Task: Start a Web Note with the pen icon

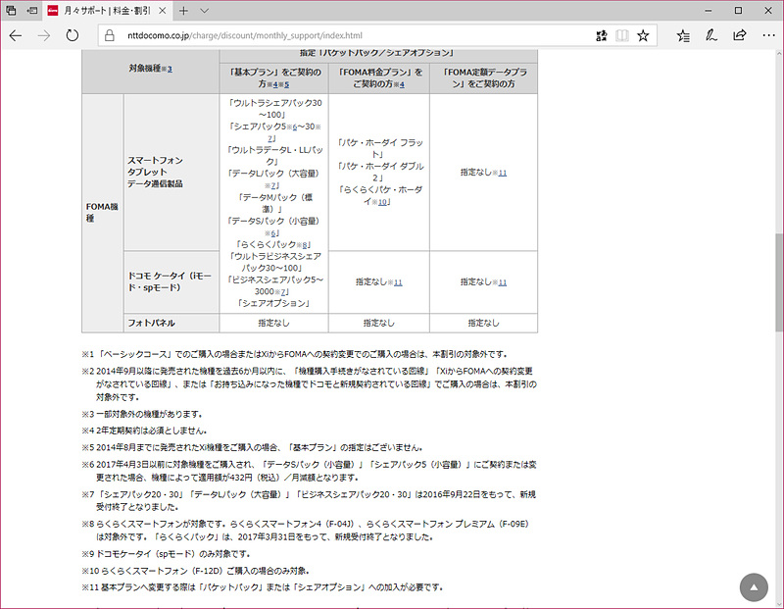Action: tap(710, 34)
